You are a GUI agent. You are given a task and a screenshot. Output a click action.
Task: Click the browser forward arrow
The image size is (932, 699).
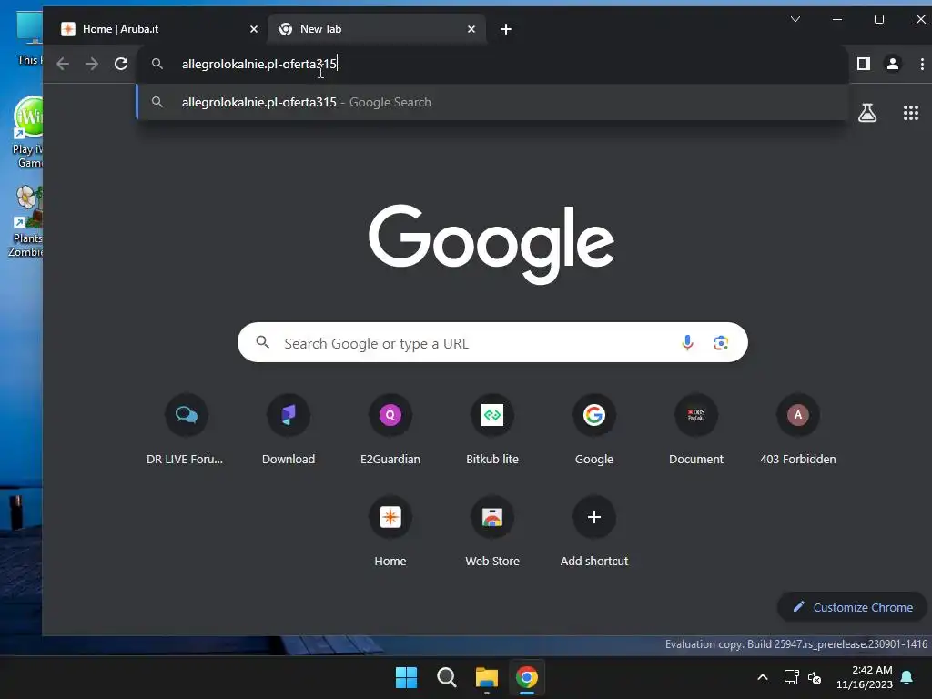coord(92,64)
